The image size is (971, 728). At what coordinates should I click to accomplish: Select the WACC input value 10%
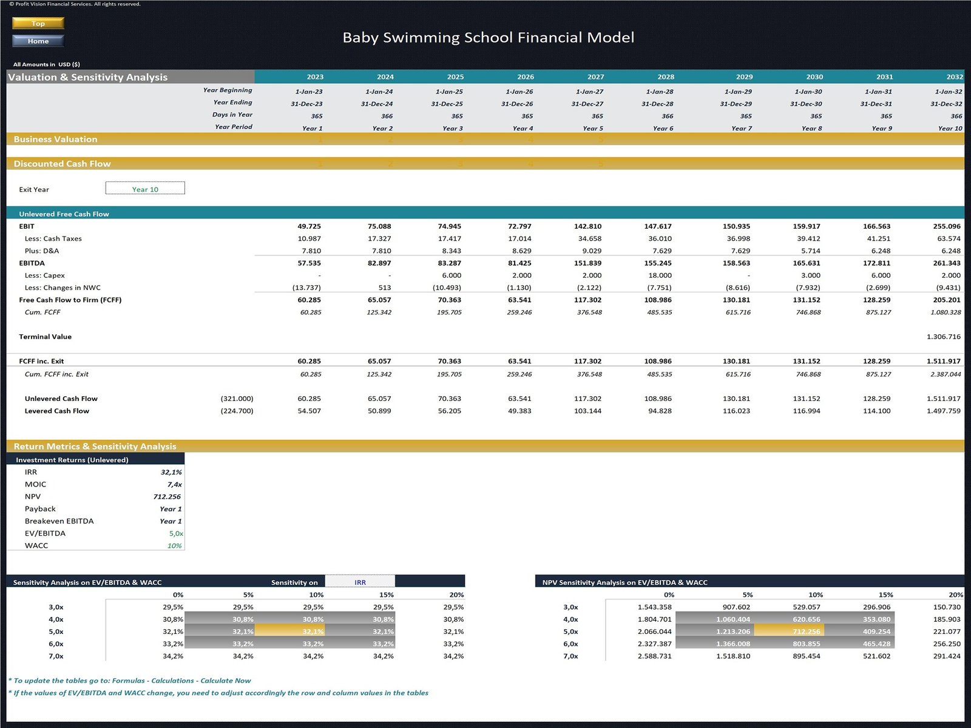coord(174,545)
